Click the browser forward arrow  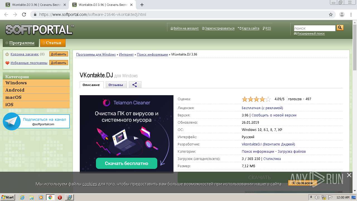pos(15,15)
